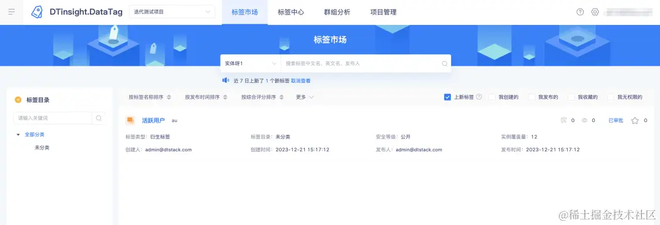The width and height of the screenshot is (660, 225).
Task: Check the 我收藏的 checkbox
Action: (x=571, y=97)
